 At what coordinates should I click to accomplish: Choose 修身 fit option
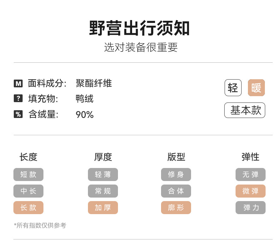[x=176, y=174]
